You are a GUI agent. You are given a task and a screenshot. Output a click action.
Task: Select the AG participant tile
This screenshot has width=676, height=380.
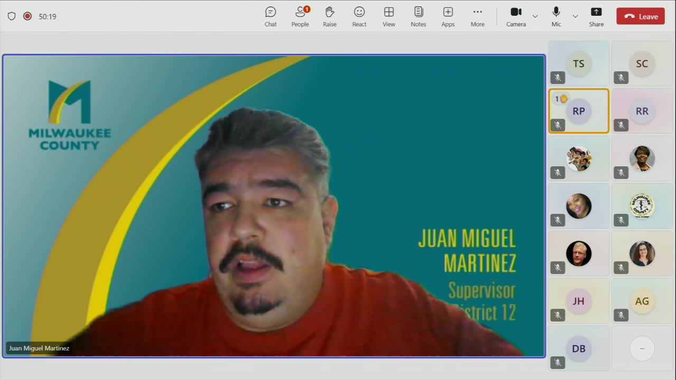[642, 301]
